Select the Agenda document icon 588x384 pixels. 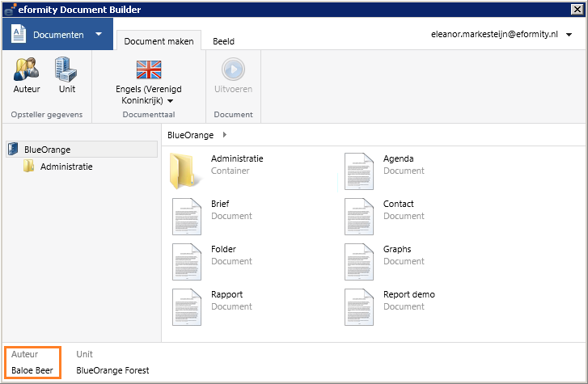pos(359,171)
